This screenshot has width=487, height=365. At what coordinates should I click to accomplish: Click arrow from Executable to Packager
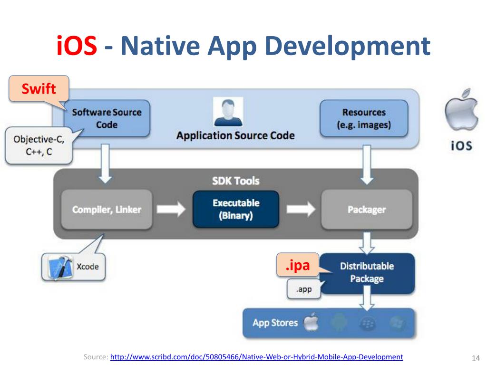(301, 209)
